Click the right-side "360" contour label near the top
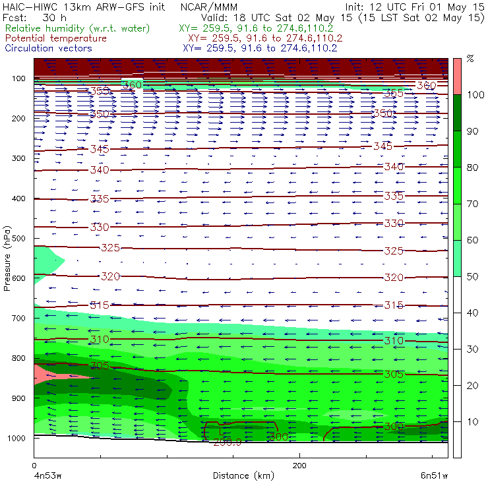Image resolution: width=488 pixels, height=488 pixels. point(427,85)
